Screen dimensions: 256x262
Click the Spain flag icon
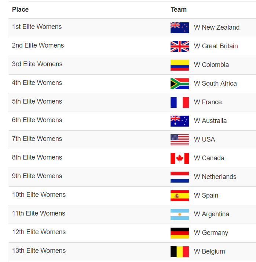point(179,196)
